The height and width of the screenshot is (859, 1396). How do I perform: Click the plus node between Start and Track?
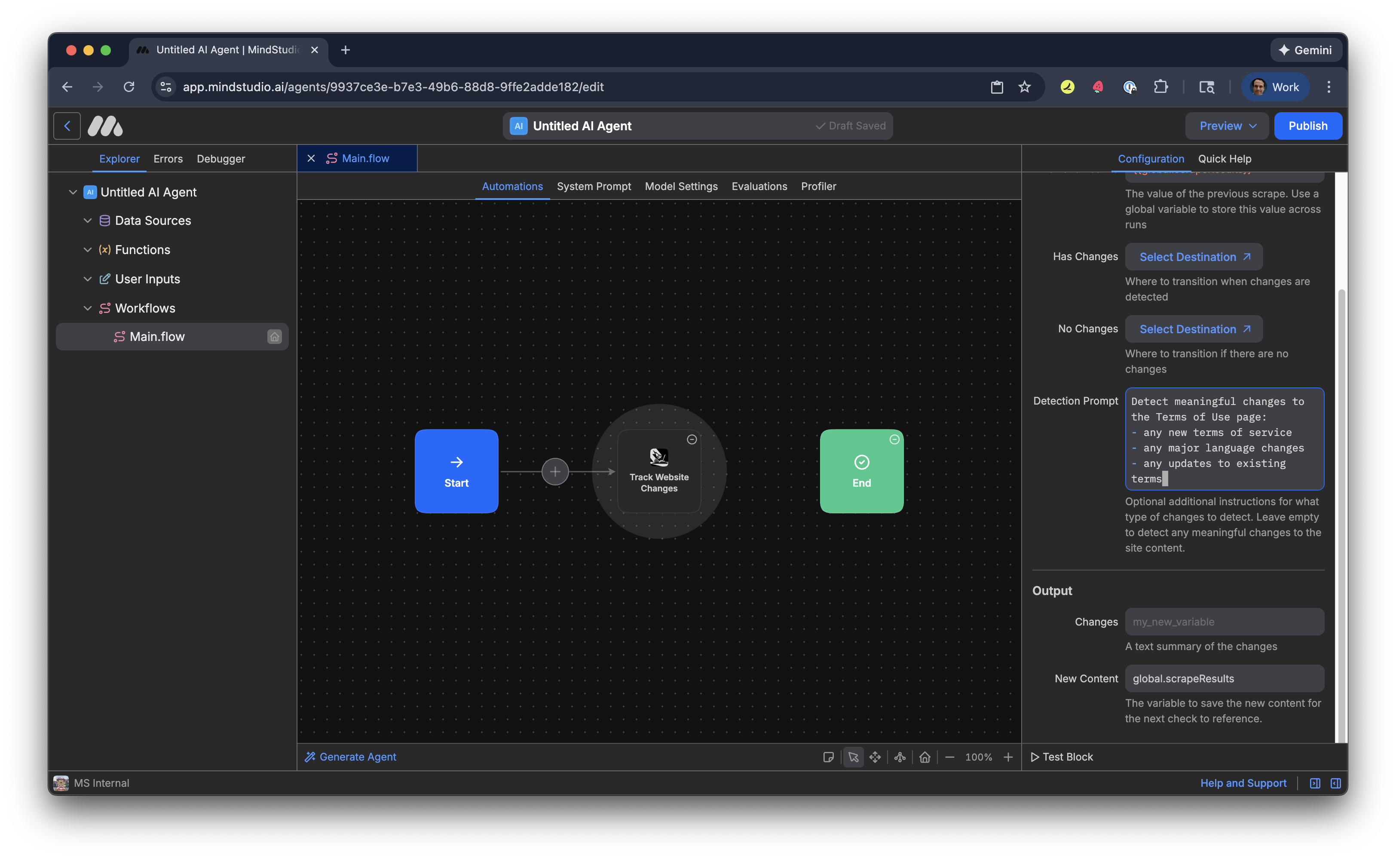point(555,471)
